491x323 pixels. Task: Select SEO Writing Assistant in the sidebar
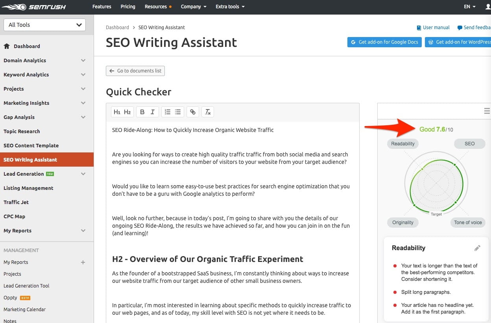[x=47, y=160]
